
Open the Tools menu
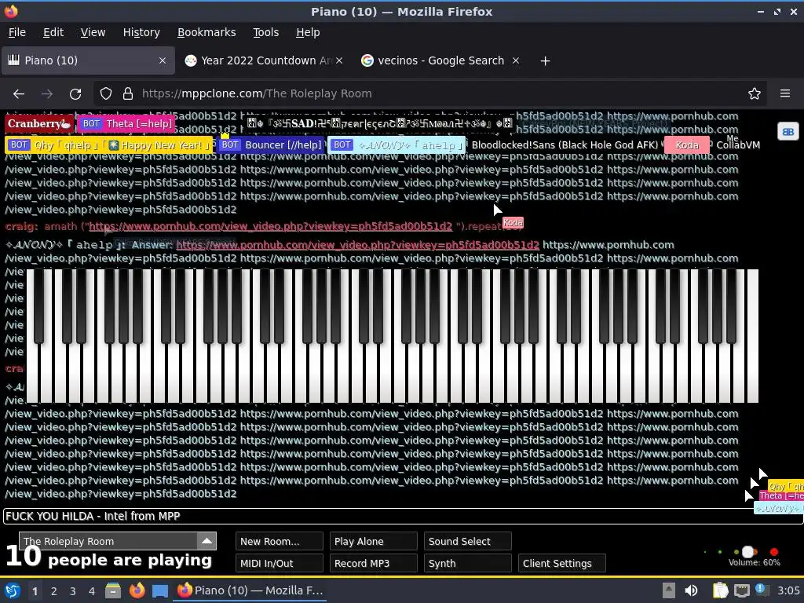tap(266, 32)
